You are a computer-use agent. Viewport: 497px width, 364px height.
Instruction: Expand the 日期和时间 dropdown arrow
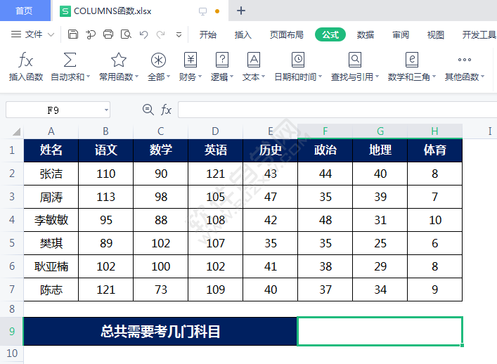(320, 77)
